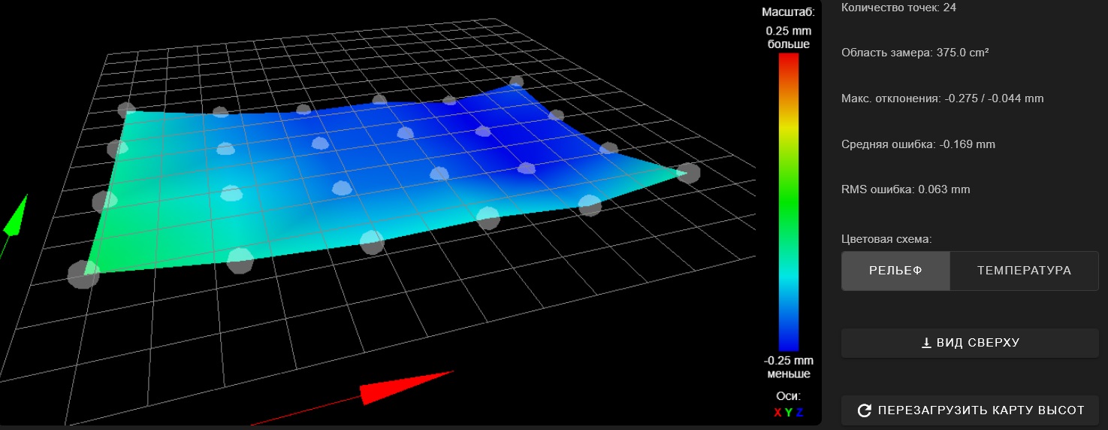Click the 'Оси:' axes legend label

click(x=789, y=396)
